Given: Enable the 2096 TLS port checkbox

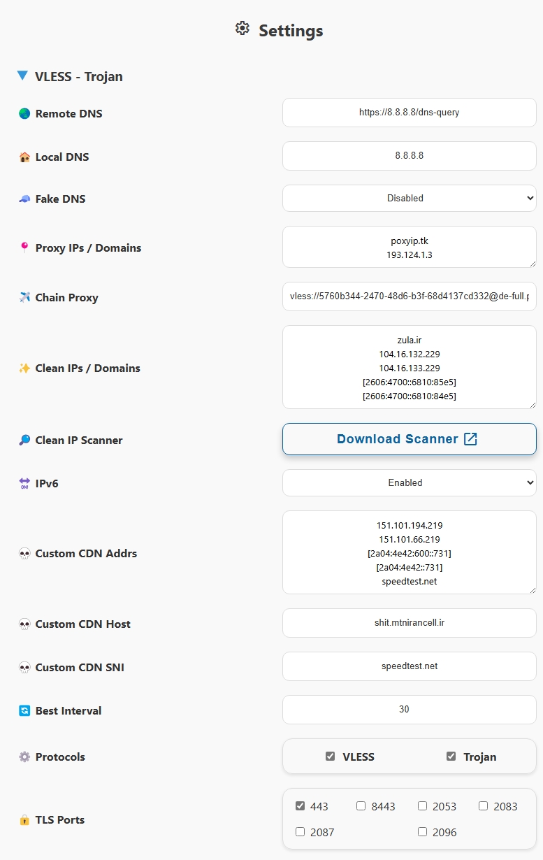Looking at the screenshot, I should (x=422, y=832).
